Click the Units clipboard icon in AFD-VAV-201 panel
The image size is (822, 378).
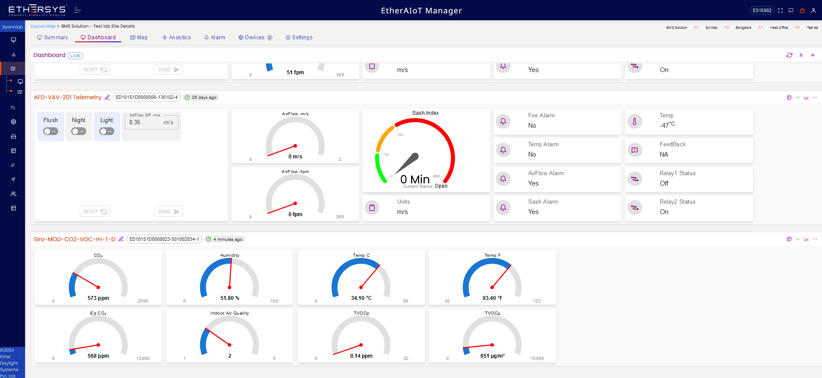[x=372, y=208]
